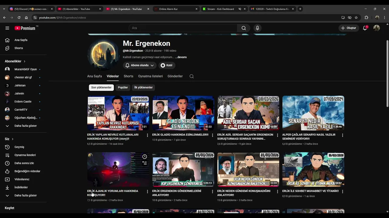
Task: Click the page vertical scrollbar
Action: [387, 74]
